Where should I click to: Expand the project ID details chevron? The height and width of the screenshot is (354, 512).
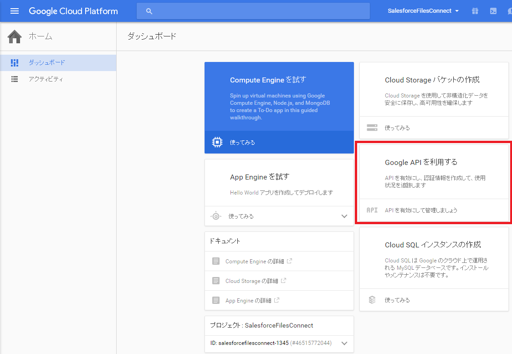(x=344, y=343)
